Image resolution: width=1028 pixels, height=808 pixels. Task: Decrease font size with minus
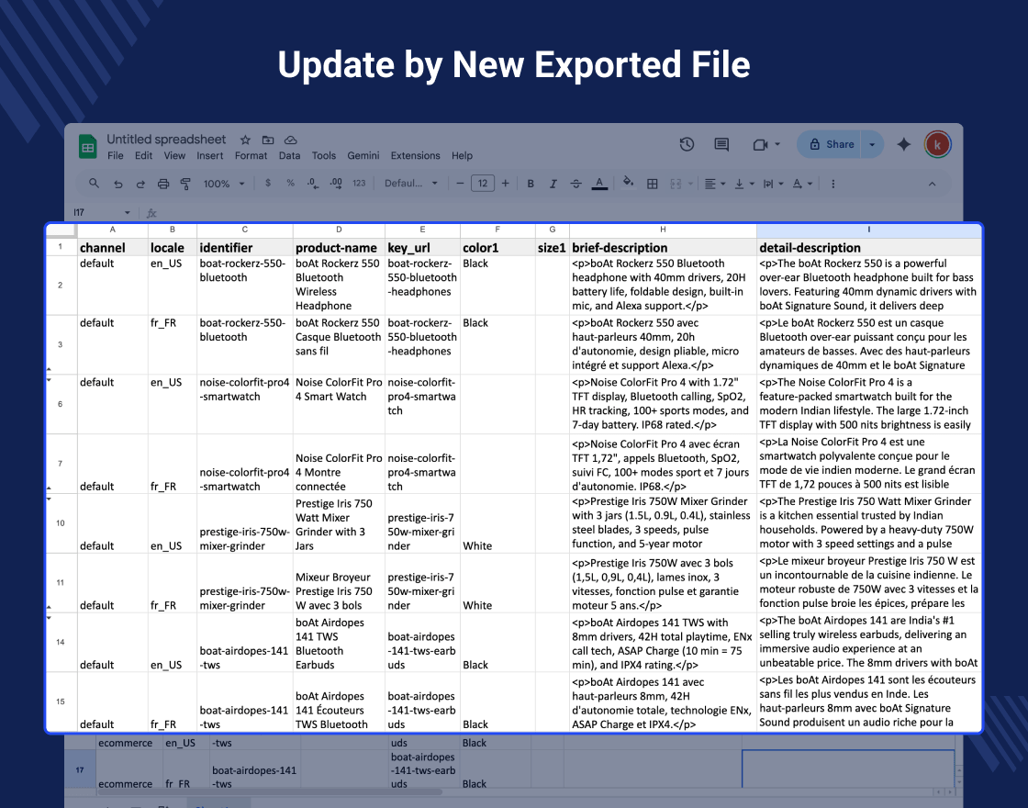[460, 184]
